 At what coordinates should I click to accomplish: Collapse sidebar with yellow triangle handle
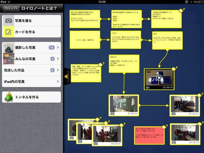coord(67,76)
